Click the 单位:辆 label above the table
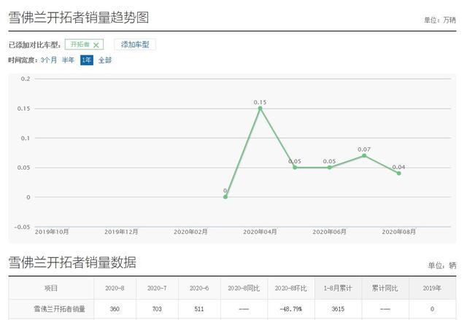The width and height of the screenshot is (467, 320). [442, 265]
